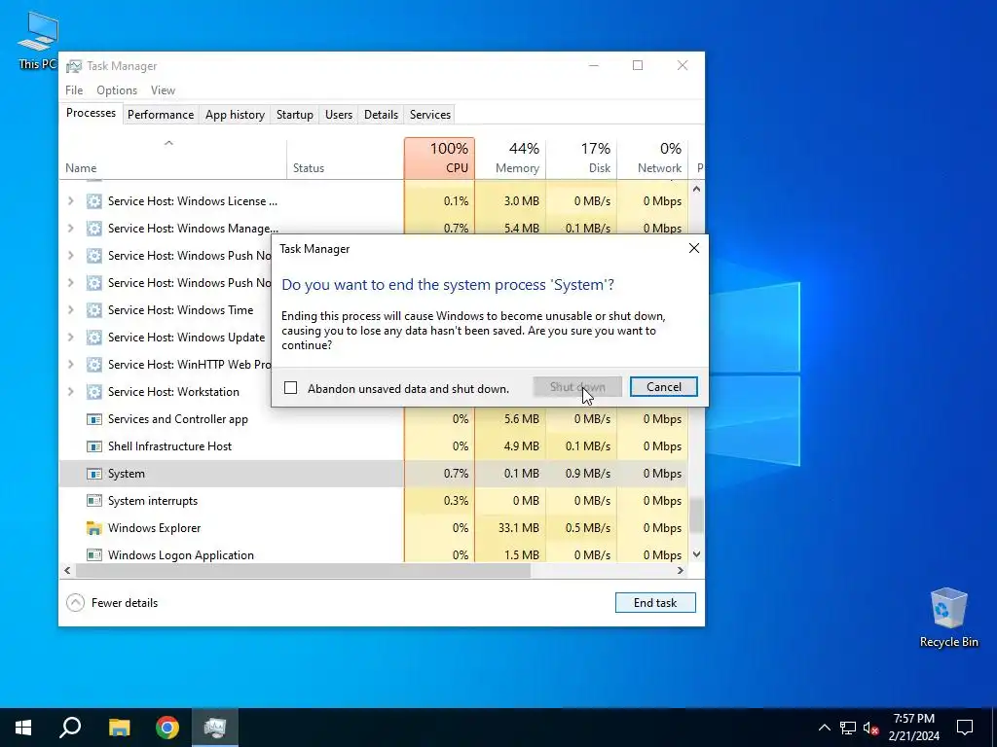The width and height of the screenshot is (997, 747).
Task: Expand Service Host: Windows License group
Action: tap(70, 201)
